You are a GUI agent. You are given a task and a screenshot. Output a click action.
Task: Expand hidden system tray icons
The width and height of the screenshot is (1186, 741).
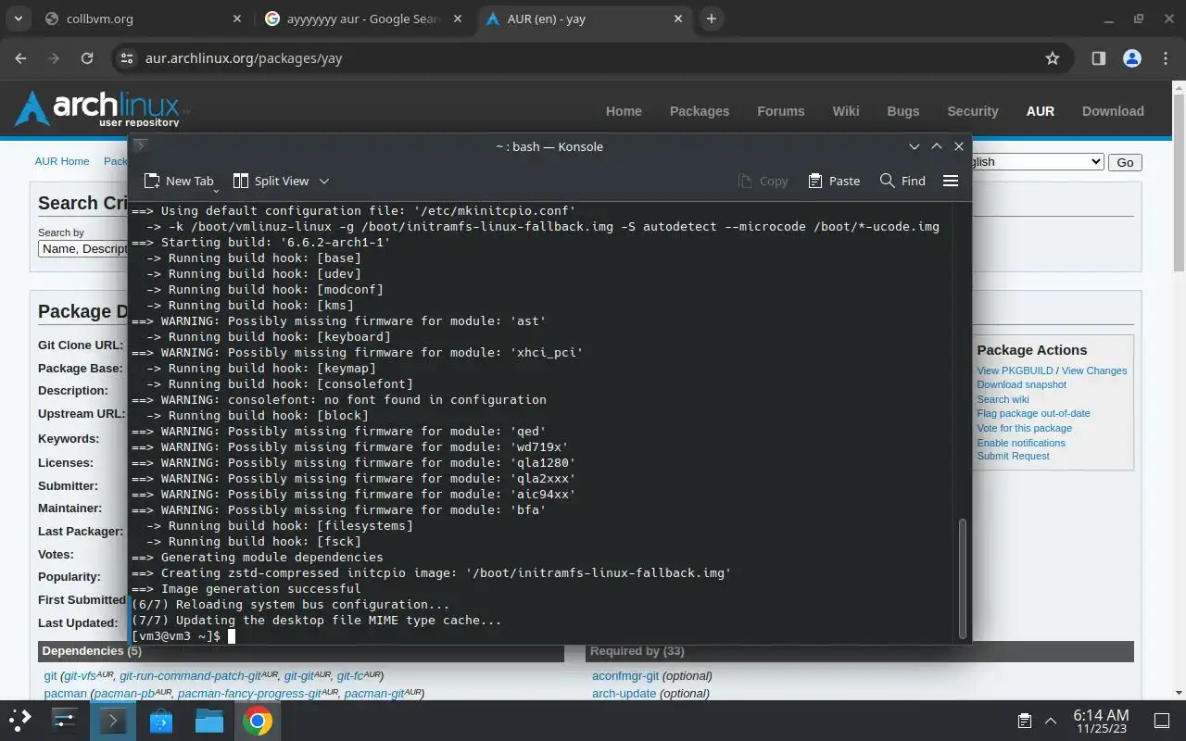point(1051,721)
